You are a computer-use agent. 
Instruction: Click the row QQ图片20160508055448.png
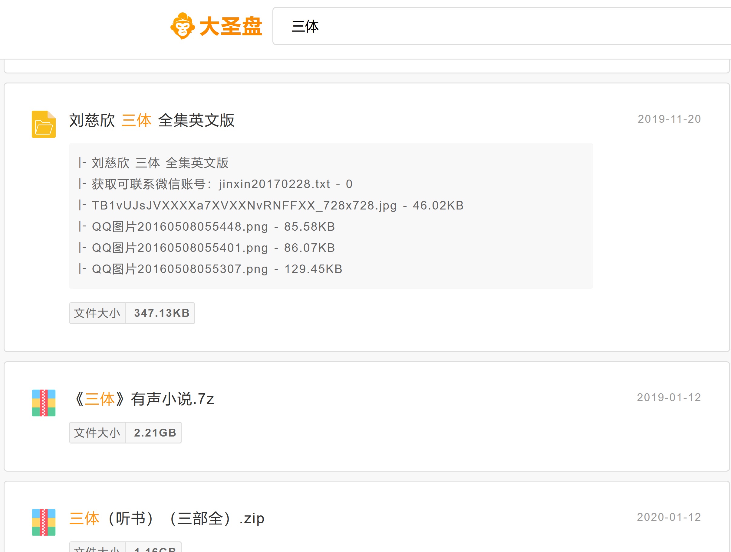coord(207,227)
